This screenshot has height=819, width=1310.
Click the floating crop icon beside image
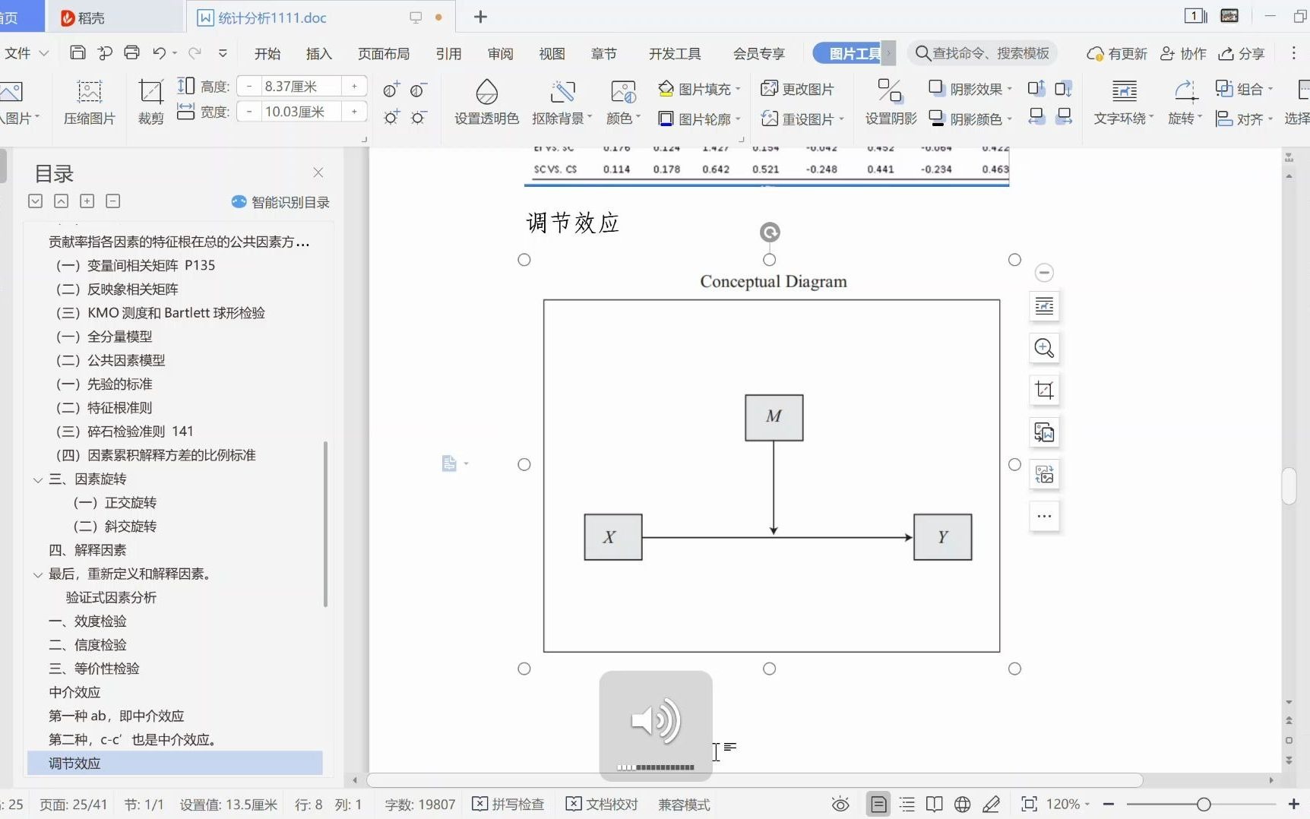1044,391
